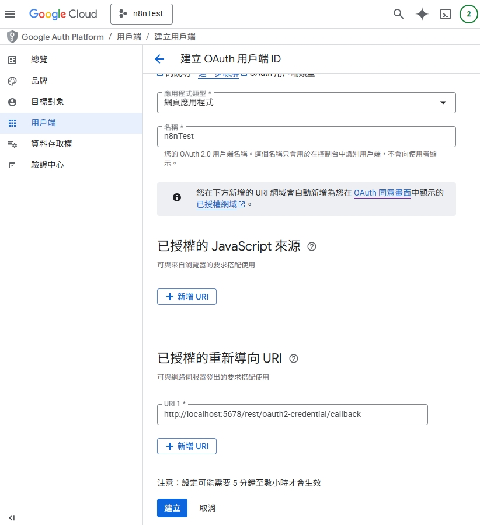Click the 目標對象 person icon
The width and height of the screenshot is (480, 525).
[12, 102]
